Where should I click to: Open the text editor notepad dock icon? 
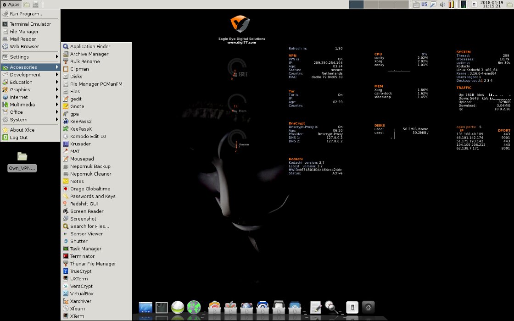[315, 307]
